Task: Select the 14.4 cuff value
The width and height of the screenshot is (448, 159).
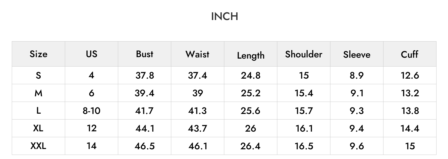Action: pos(410,128)
